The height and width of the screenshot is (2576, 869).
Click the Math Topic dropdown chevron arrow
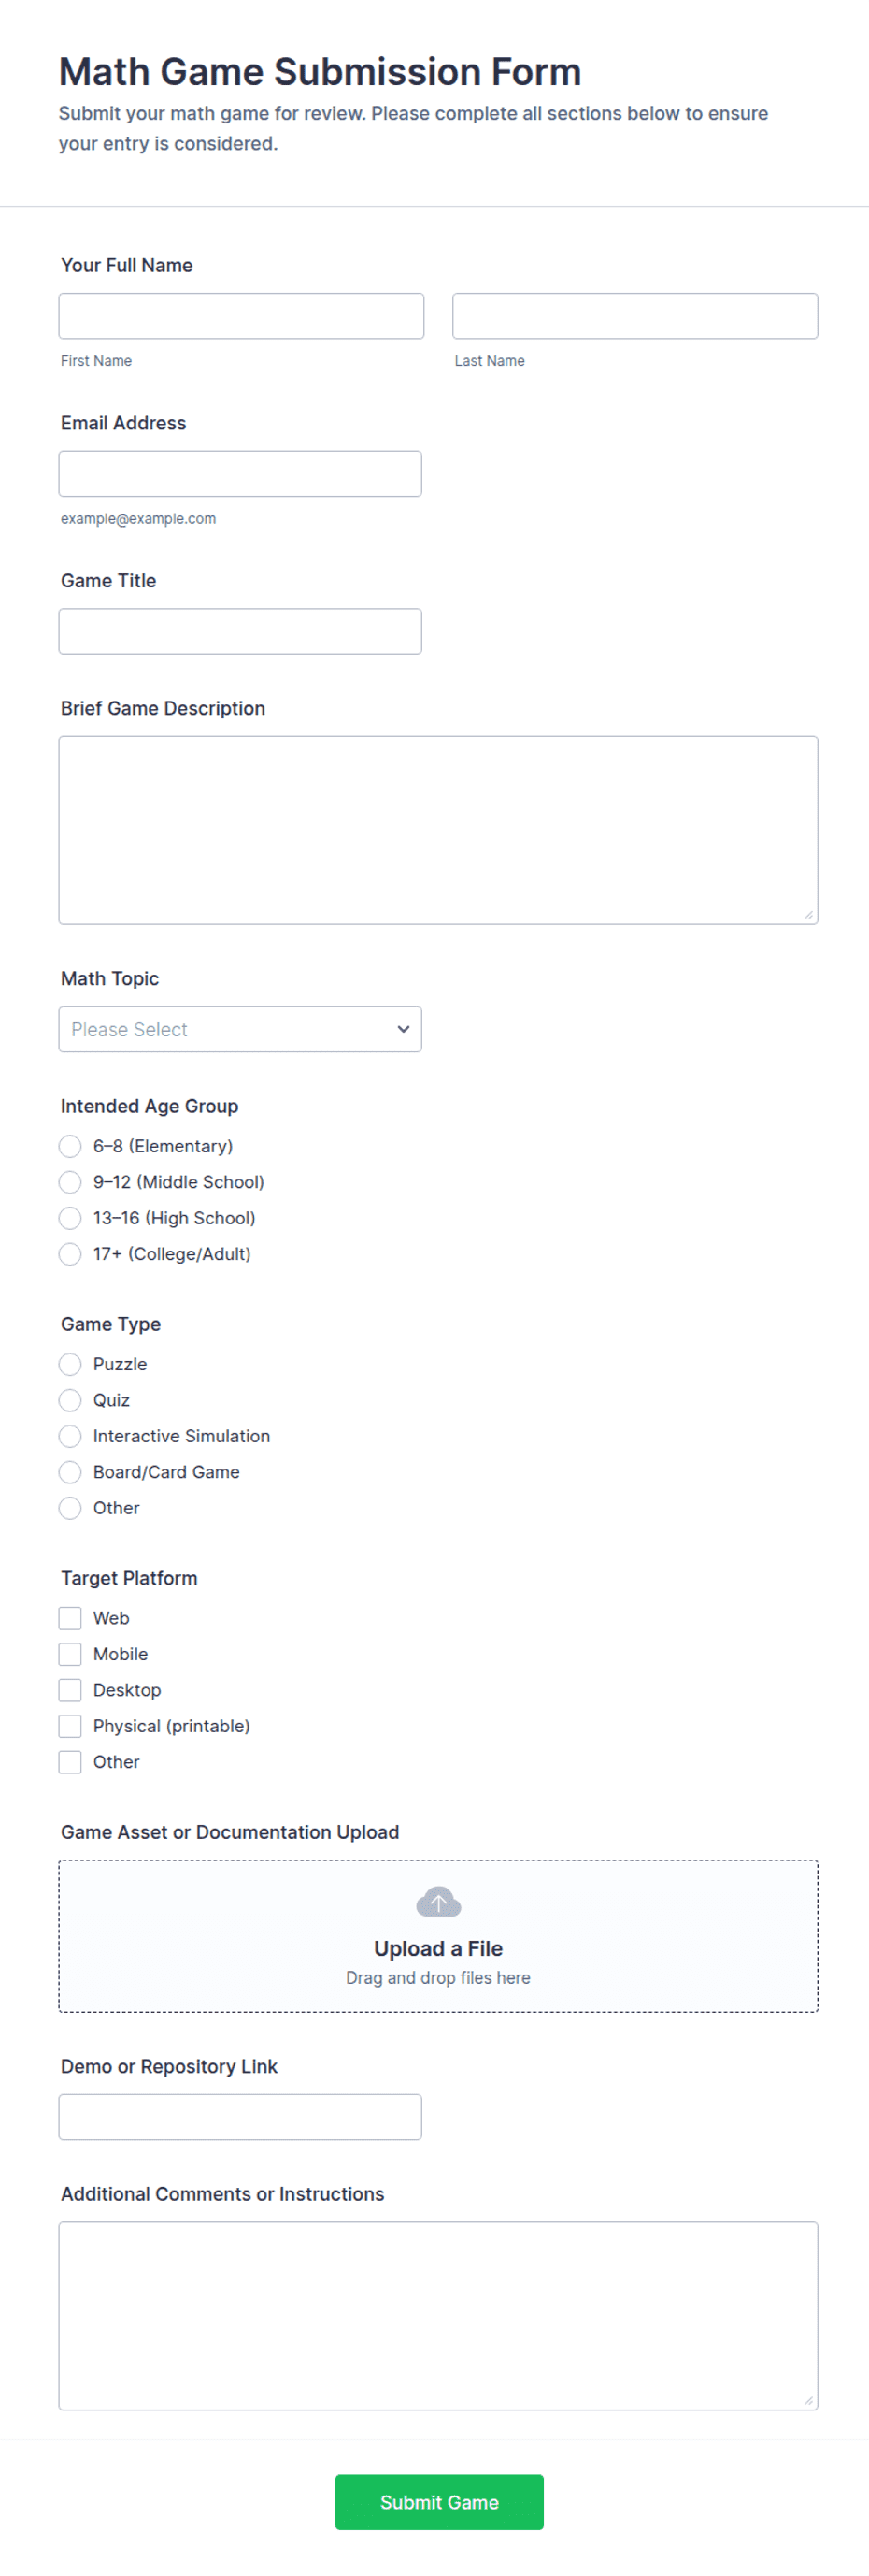pos(404,1029)
